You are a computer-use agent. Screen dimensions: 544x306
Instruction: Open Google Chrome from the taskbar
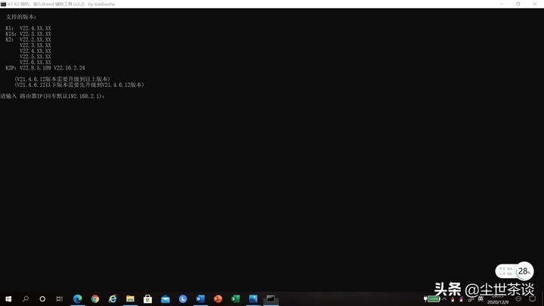pyautogui.click(x=95, y=298)
